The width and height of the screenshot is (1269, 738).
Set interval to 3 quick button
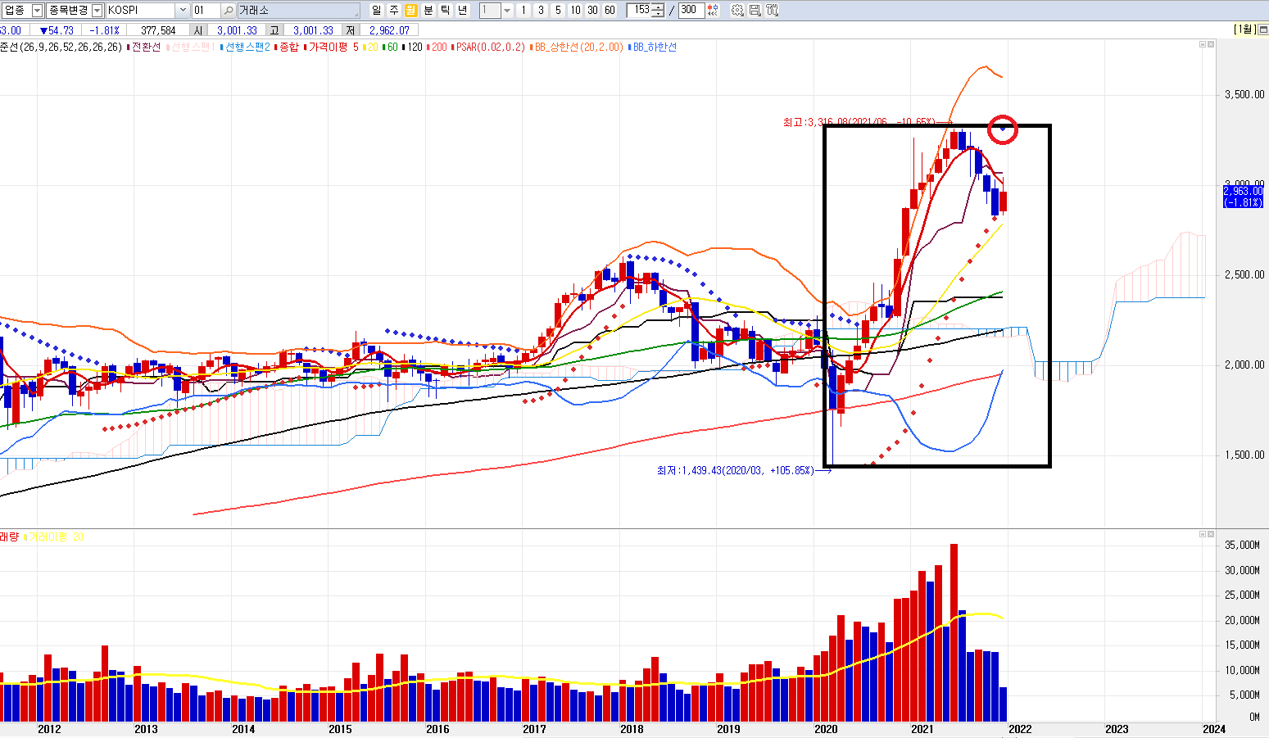click(542, 11)
